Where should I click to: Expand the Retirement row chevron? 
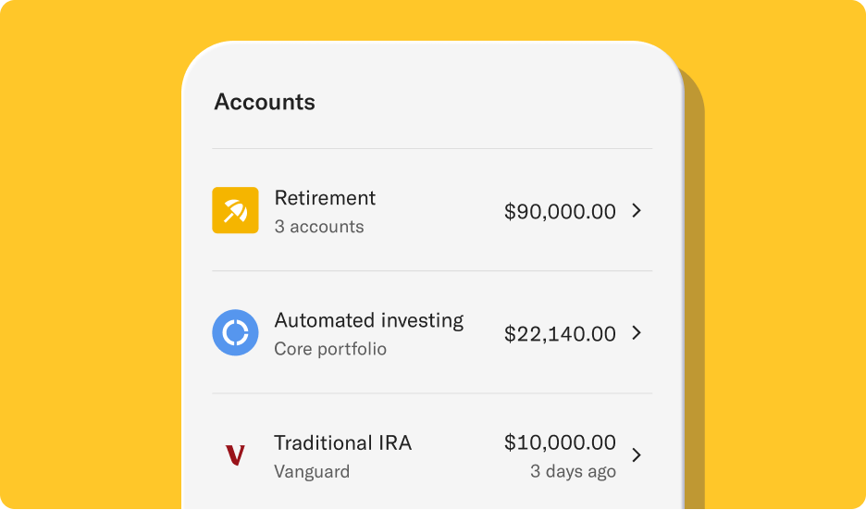(637, 211)
